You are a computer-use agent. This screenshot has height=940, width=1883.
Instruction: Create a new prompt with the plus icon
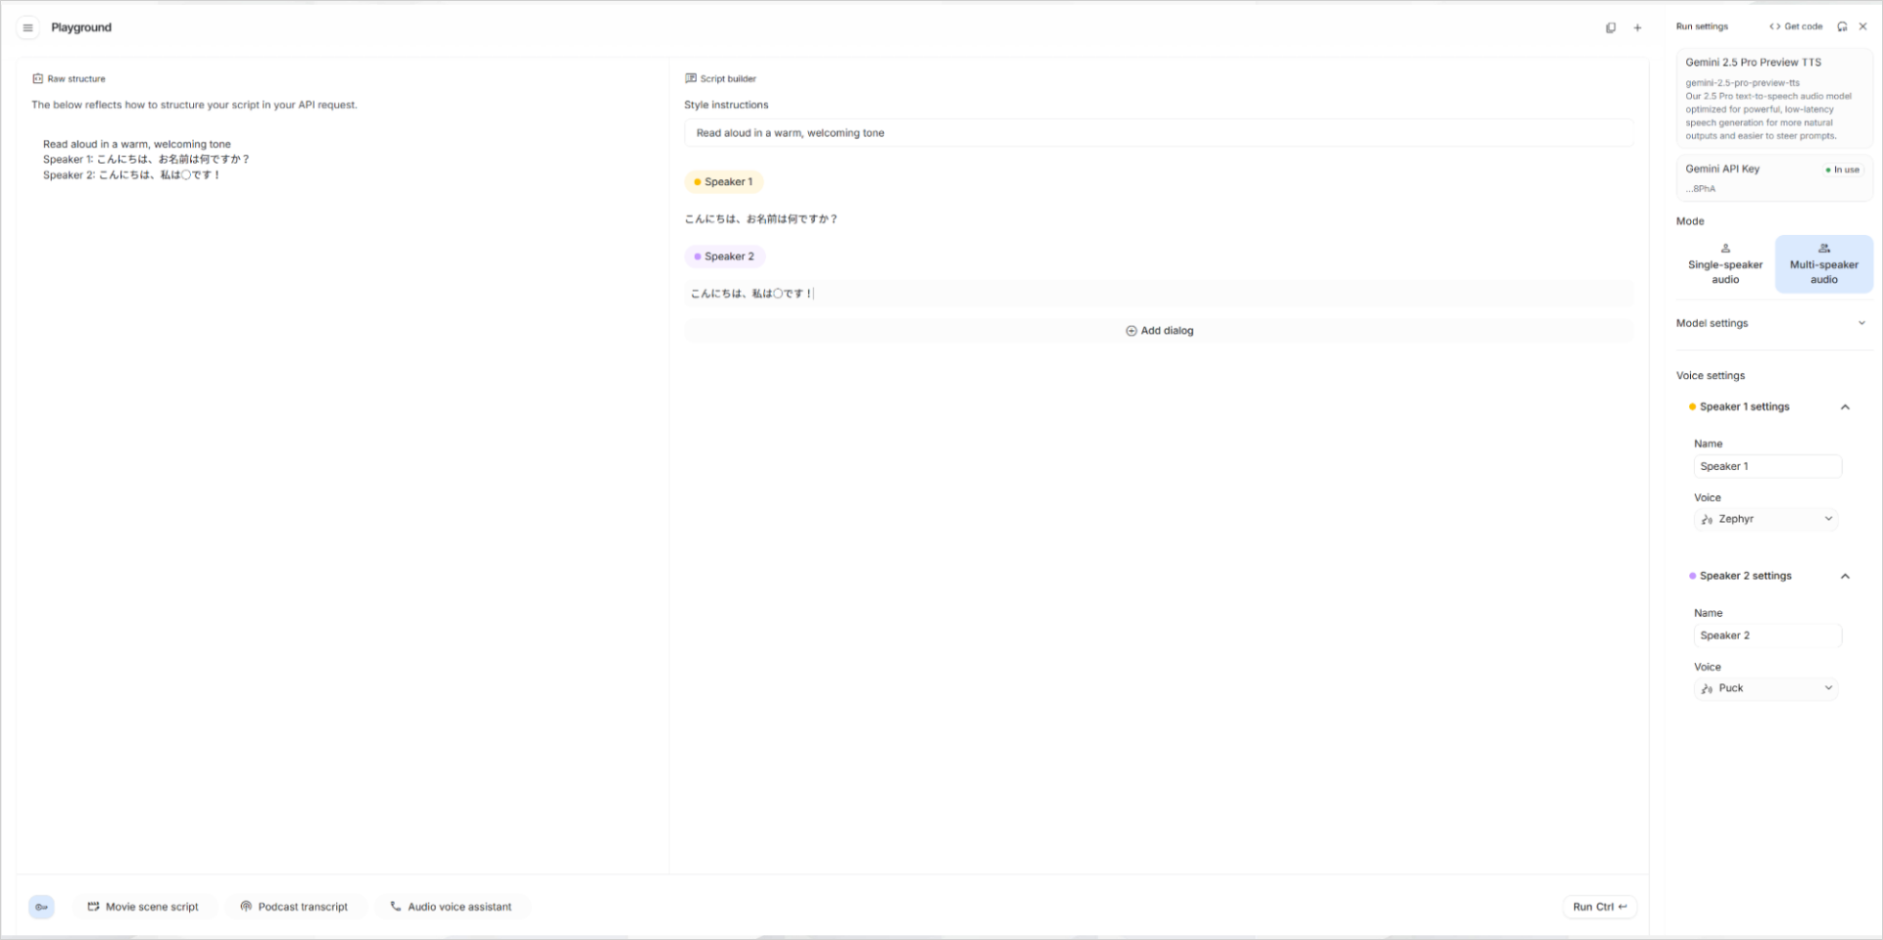point(1637,27)
